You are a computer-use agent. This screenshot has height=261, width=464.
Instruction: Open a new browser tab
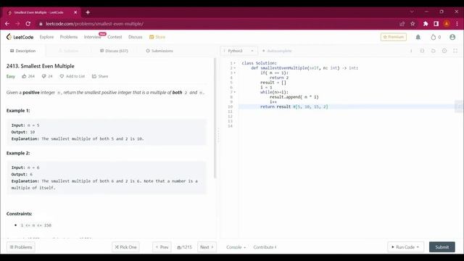pyautogui.click(x=88, y=12)
